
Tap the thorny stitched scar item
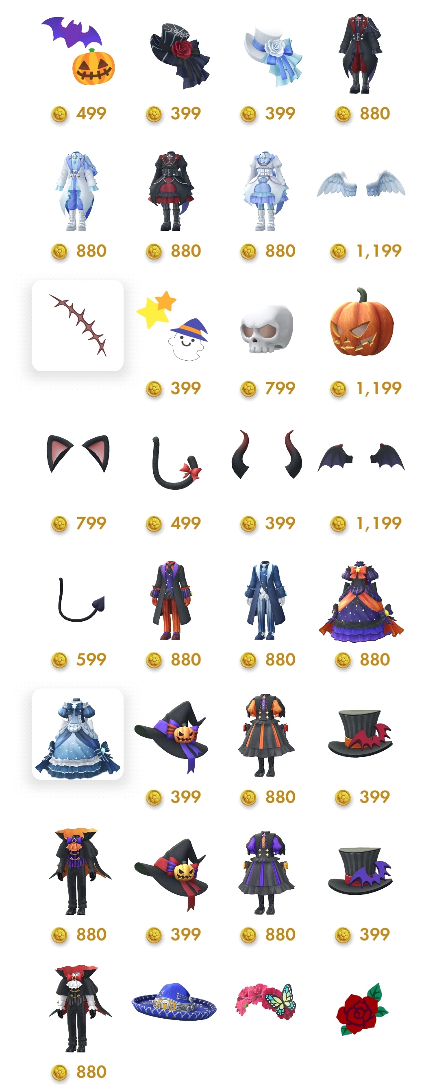pos(78,325)
